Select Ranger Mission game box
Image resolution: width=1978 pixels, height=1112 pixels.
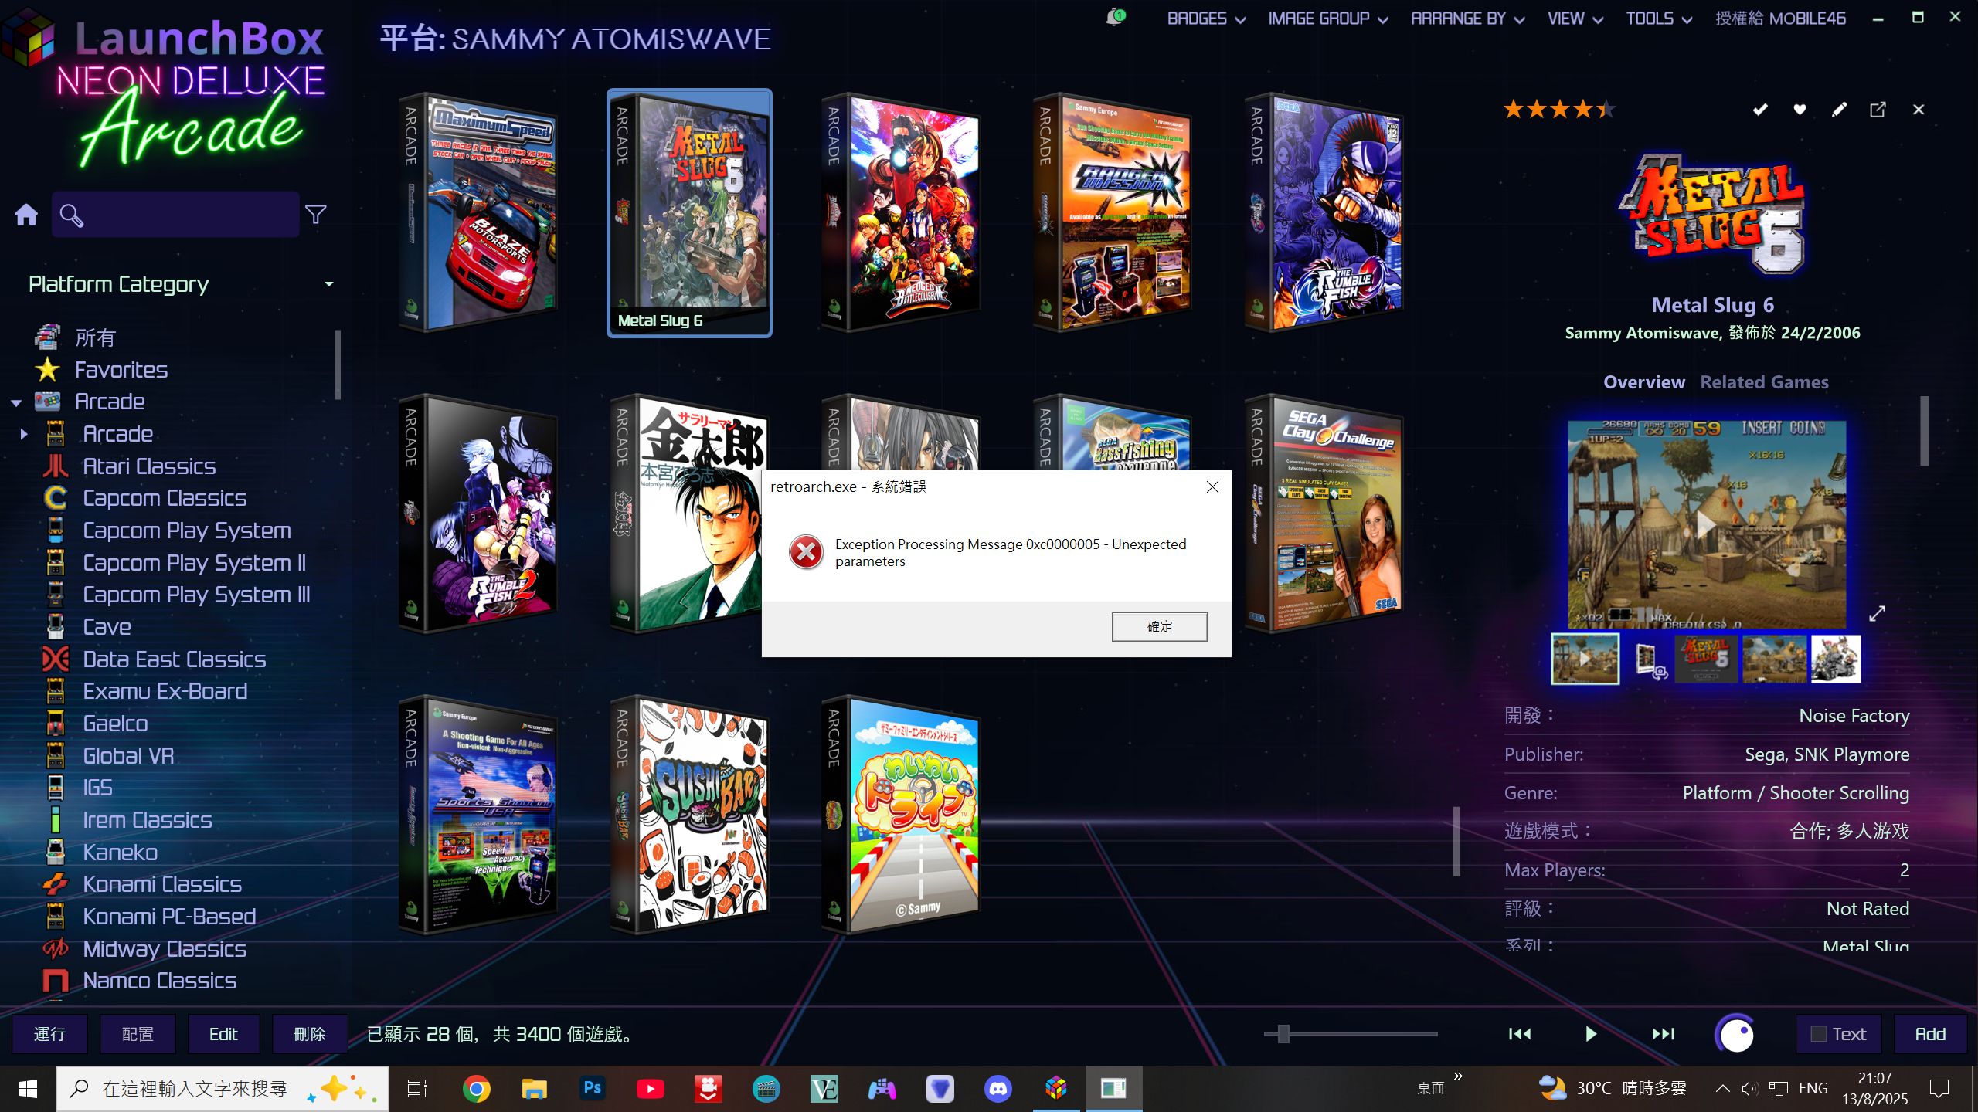[1113, 213]
